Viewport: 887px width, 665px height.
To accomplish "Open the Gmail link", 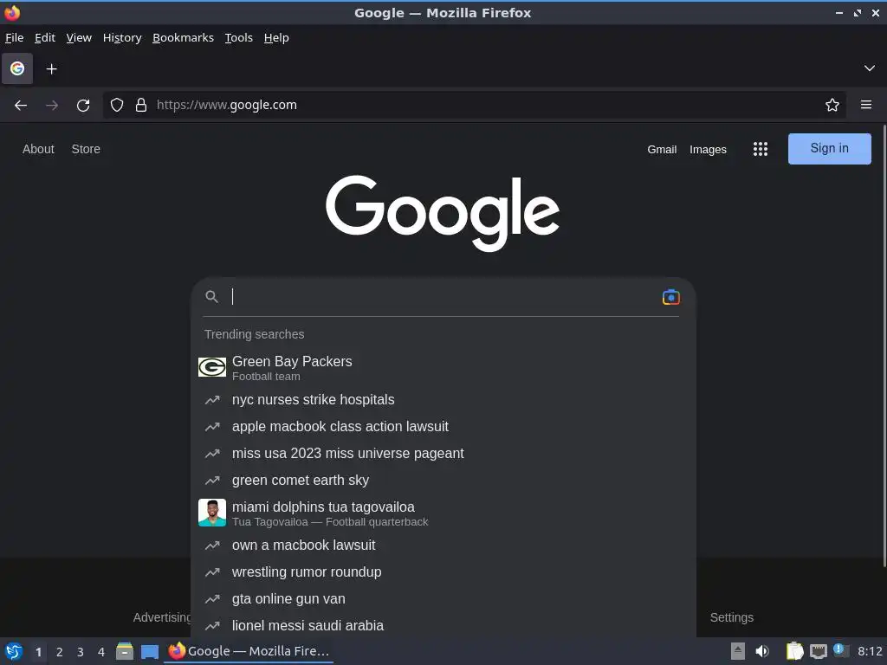I will pos(662,150).
